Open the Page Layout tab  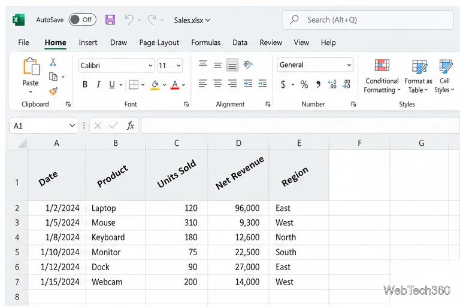(159, 43)
